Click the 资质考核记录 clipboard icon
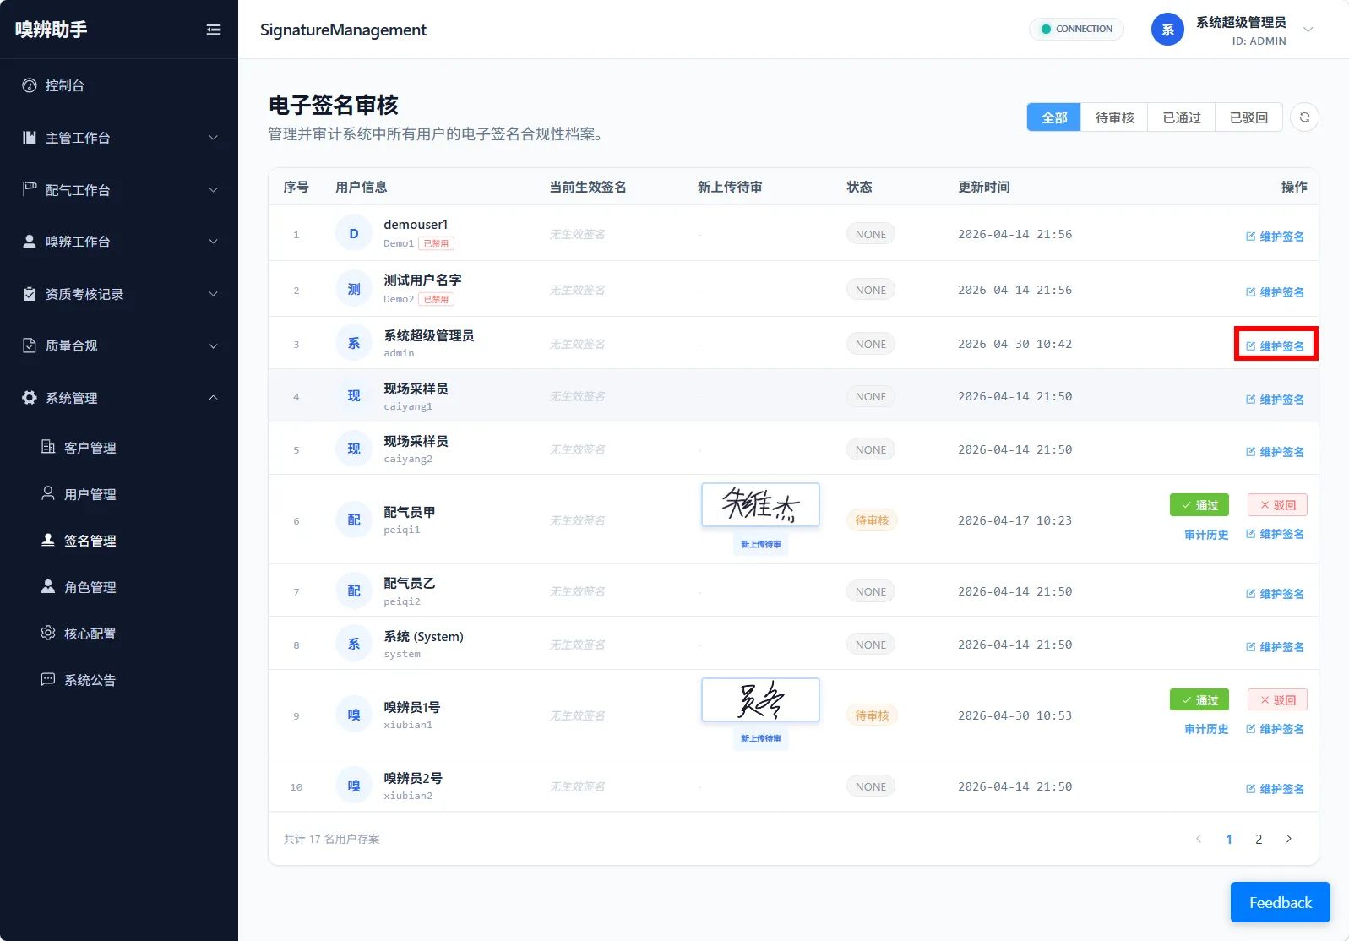Screen dimensions: 1349x941 tap(30, 294)
